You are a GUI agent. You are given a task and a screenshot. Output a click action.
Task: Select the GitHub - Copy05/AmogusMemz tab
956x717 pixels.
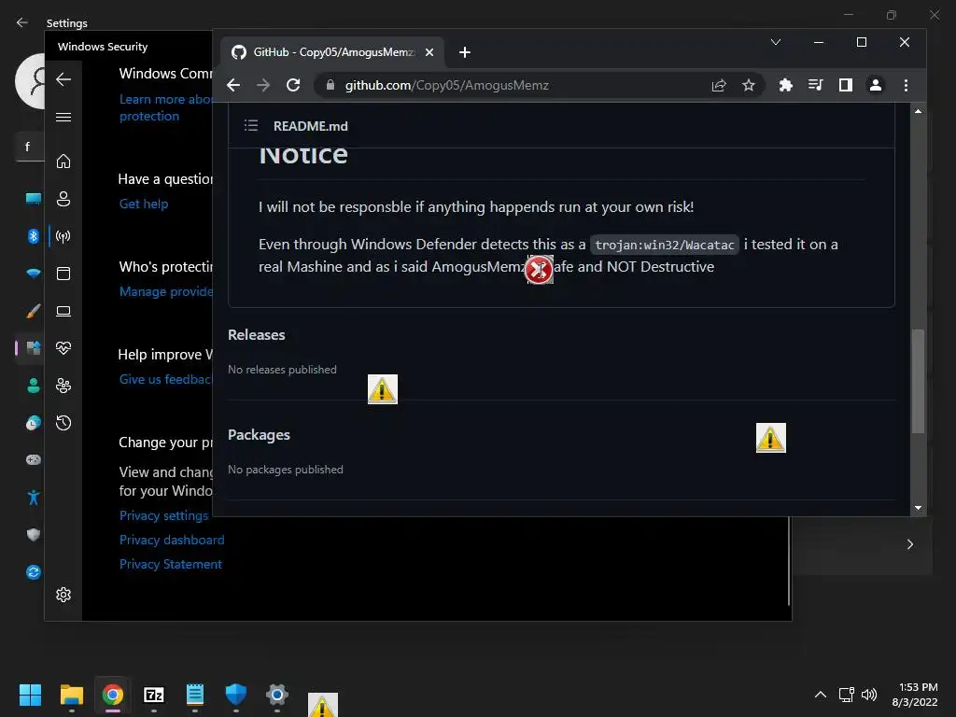click(332, 52)
